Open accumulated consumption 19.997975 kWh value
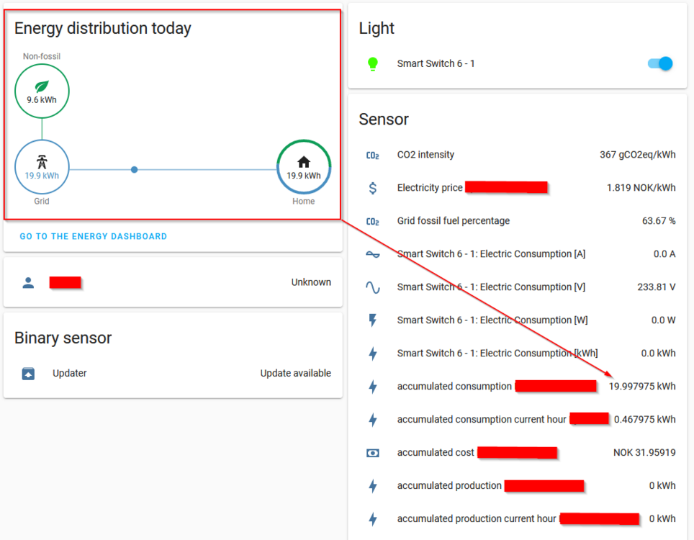 [642, 387]
